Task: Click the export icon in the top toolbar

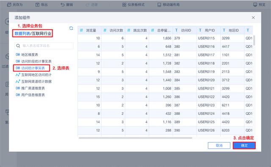Action: (x=37, y=5)
